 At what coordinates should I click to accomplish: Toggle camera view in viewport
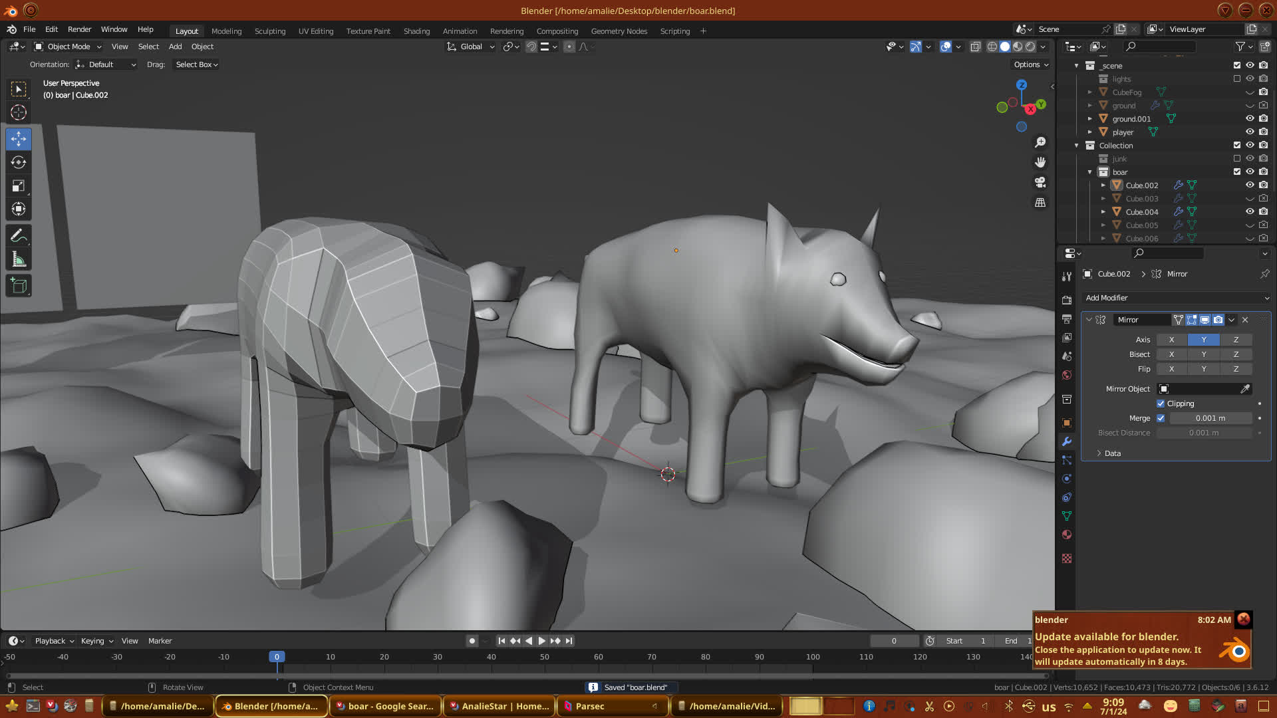coord(1040,182)
